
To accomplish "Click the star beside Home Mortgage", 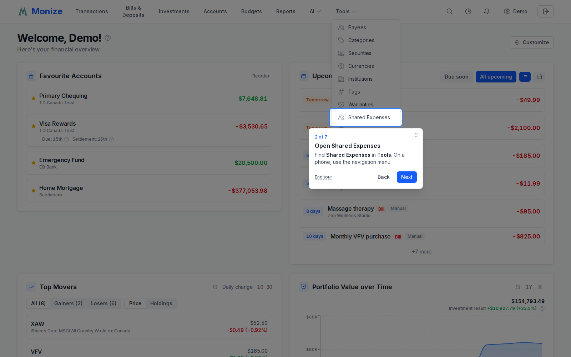I will [34, 191].
